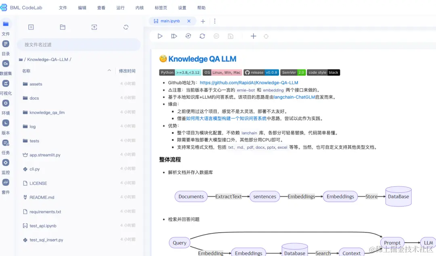The height and width of the screenshot is (256, 436).
Task: Open the 标签页 menu
Action: tap(161, 8)
